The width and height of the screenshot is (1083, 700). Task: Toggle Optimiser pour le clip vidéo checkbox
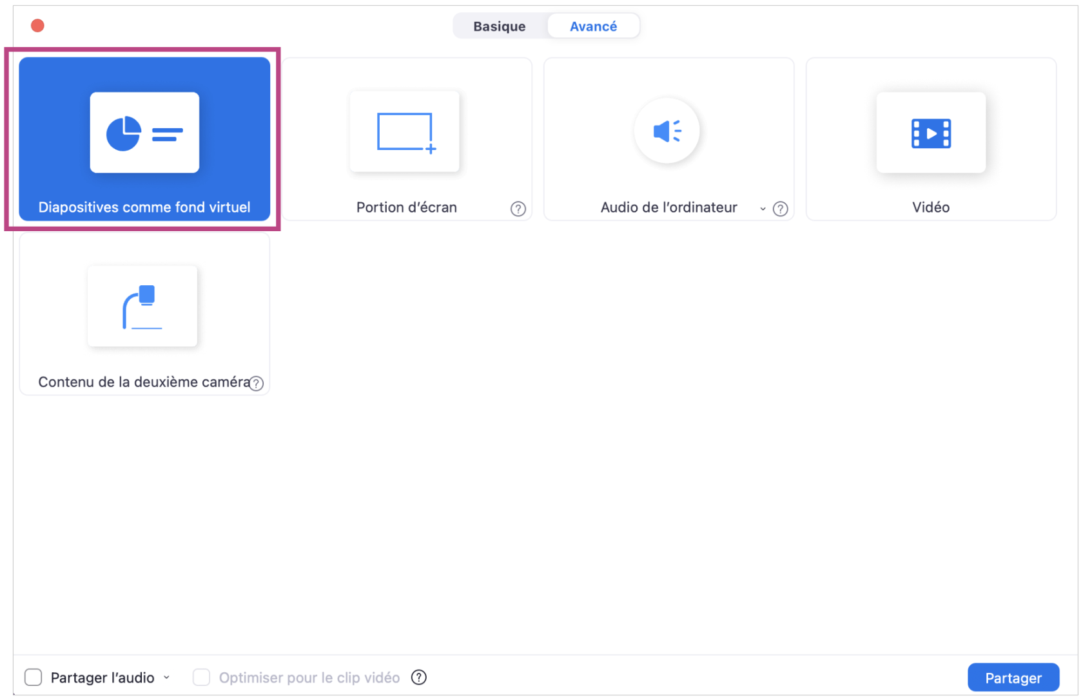click(201, 677)
